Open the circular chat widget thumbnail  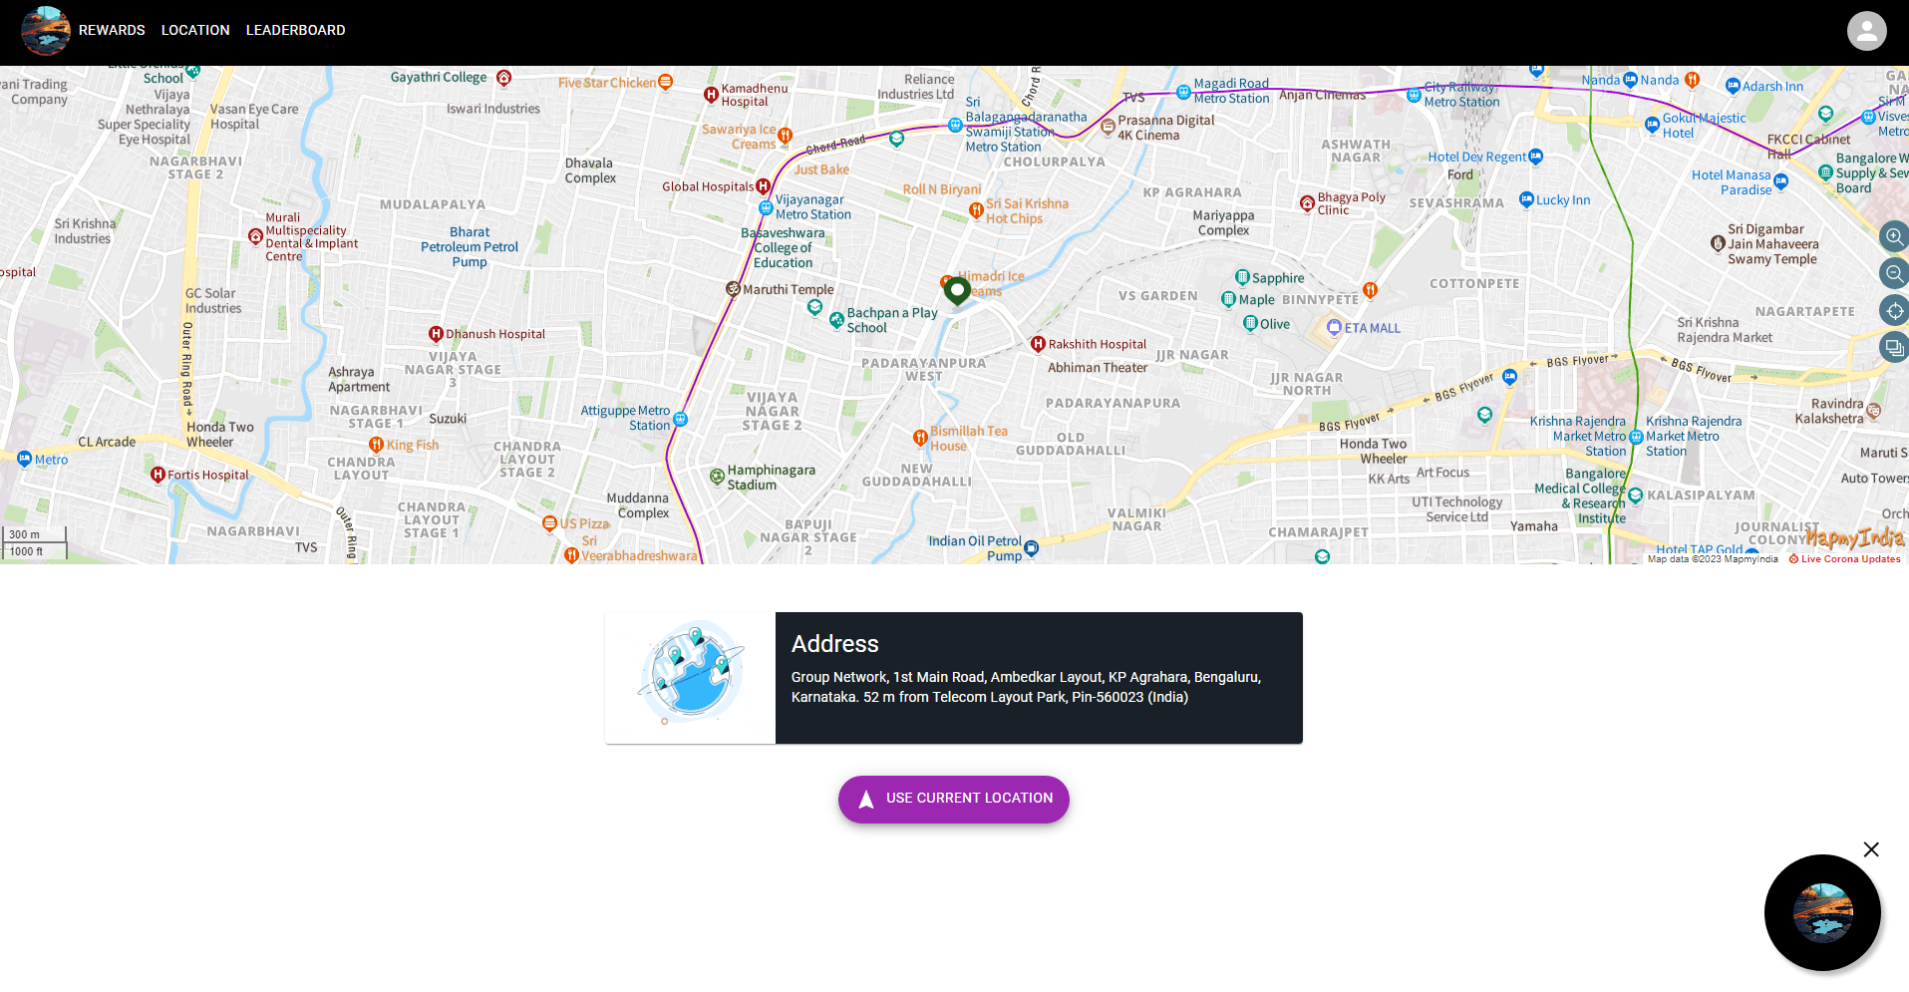pos(1822,911)
